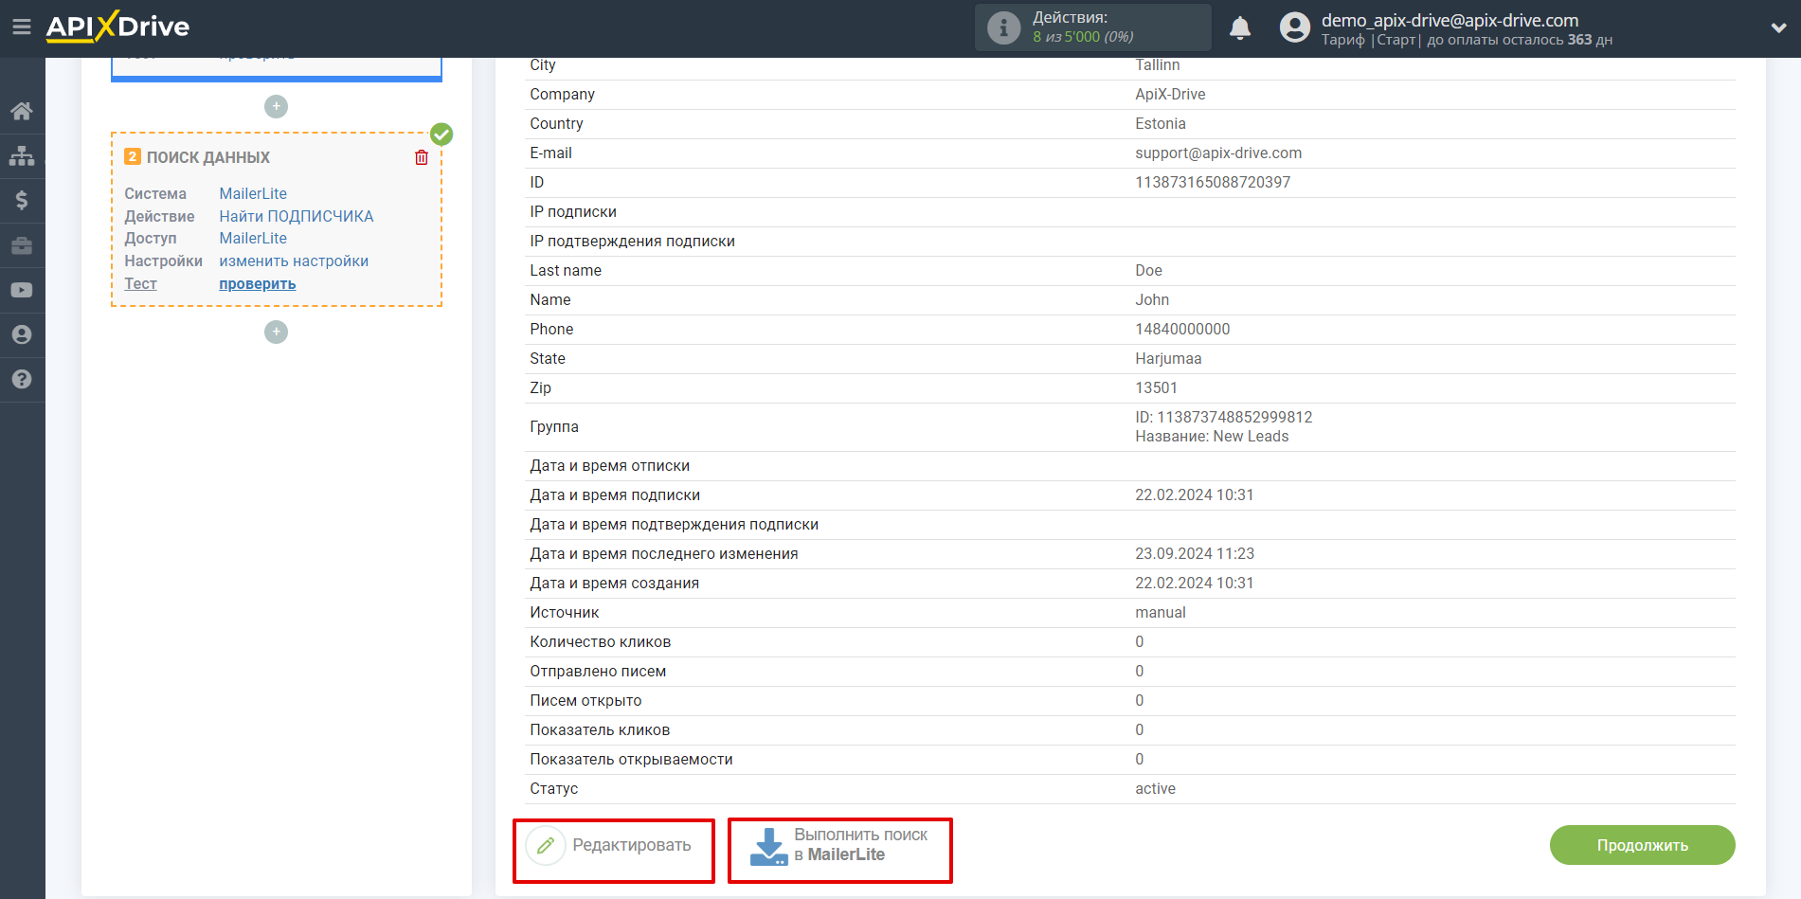Click the green Продолжить button

pos(1642,845)
